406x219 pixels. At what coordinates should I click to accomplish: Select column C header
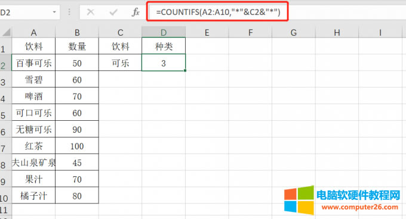coord(120,33)
